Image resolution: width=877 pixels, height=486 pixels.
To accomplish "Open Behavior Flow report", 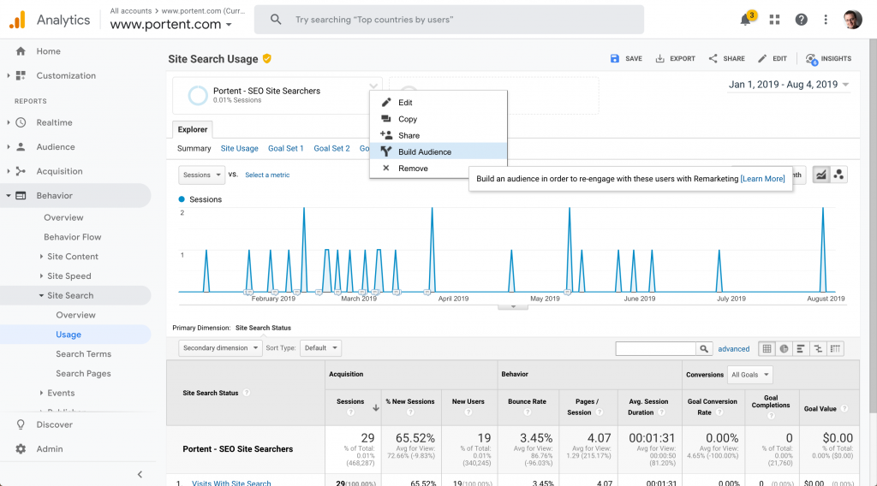I will tap(73, 237).
